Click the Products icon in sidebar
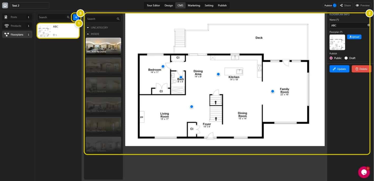The height and width of the screenshot is (181, 374). (x=6, y=26)
